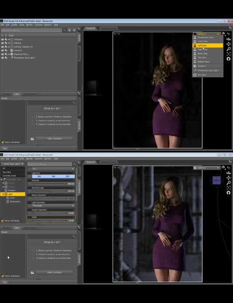Click the Spread Angle slider track

(49, 191)
